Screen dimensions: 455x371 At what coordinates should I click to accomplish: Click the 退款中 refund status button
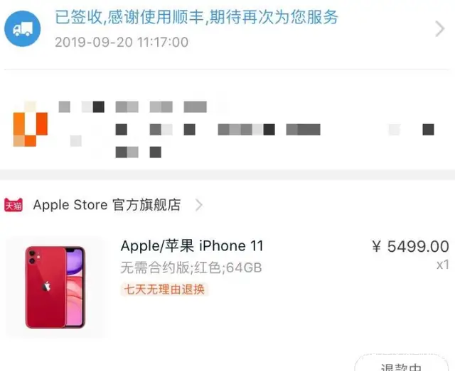[402, 362]
